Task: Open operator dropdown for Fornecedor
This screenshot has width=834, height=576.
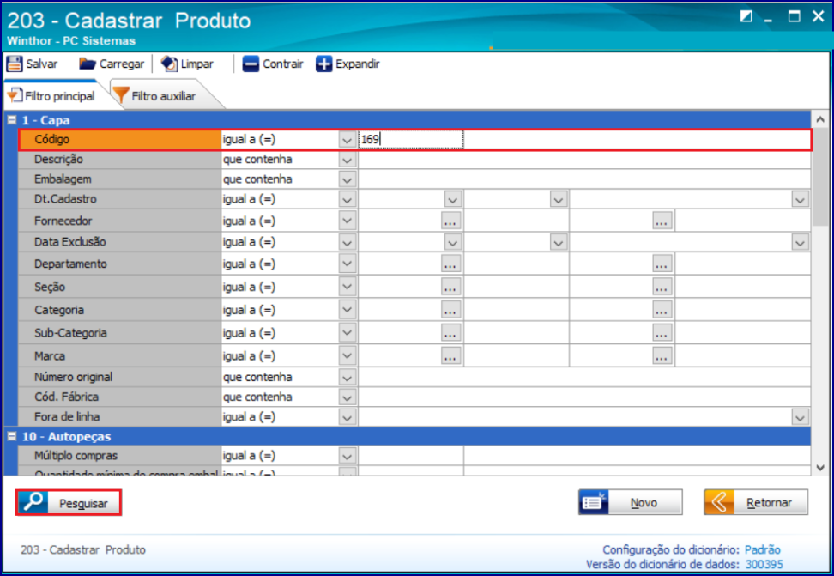Action: click(347, 221)
